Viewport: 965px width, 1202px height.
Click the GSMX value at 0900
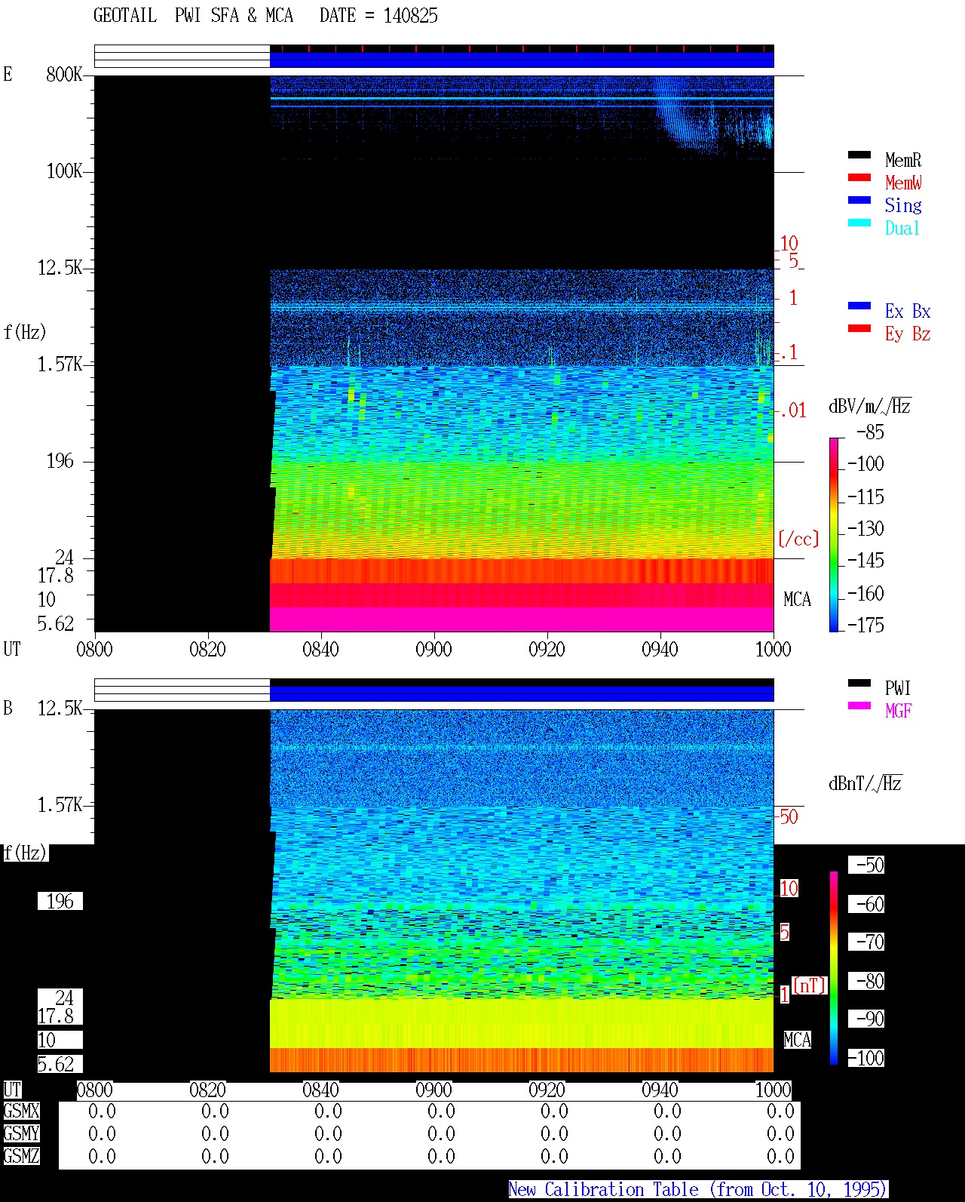tap(441, 1111)
